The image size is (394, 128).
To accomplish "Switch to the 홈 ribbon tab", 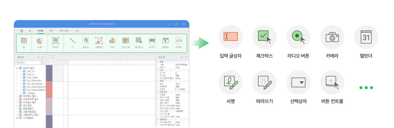I will [30, 31].
